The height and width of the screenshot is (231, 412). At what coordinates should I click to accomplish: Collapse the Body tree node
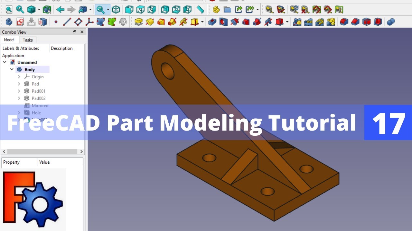click(12, 69)
